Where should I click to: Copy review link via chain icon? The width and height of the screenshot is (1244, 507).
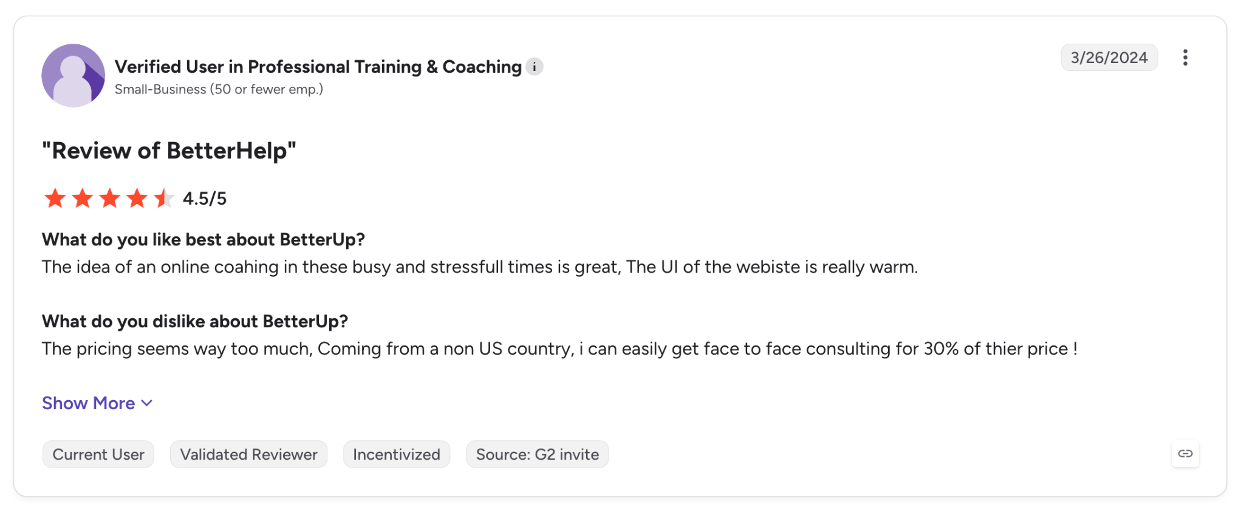point(1185,454)
